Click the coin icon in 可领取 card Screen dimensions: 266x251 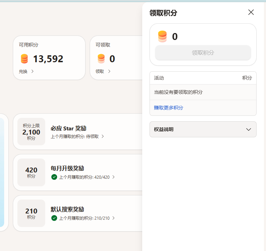(x=101, y=59)
